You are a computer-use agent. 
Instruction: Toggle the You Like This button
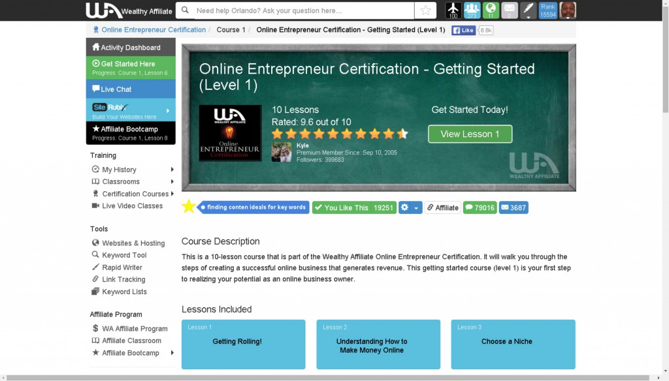pos(354,207)
